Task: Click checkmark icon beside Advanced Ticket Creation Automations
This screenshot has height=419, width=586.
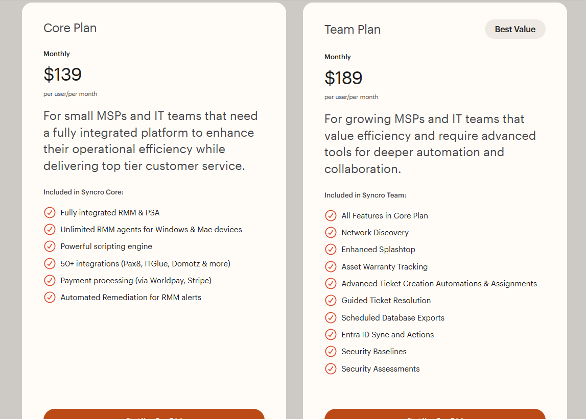Action: 331,283
